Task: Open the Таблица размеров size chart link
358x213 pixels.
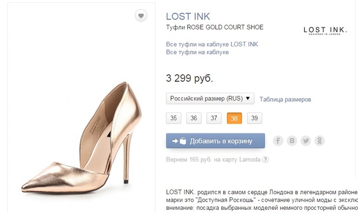Action: point(285,99)
